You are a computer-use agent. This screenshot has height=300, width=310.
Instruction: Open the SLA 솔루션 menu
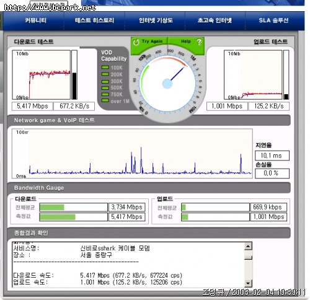pyautogui.click(x=273, y=20)
